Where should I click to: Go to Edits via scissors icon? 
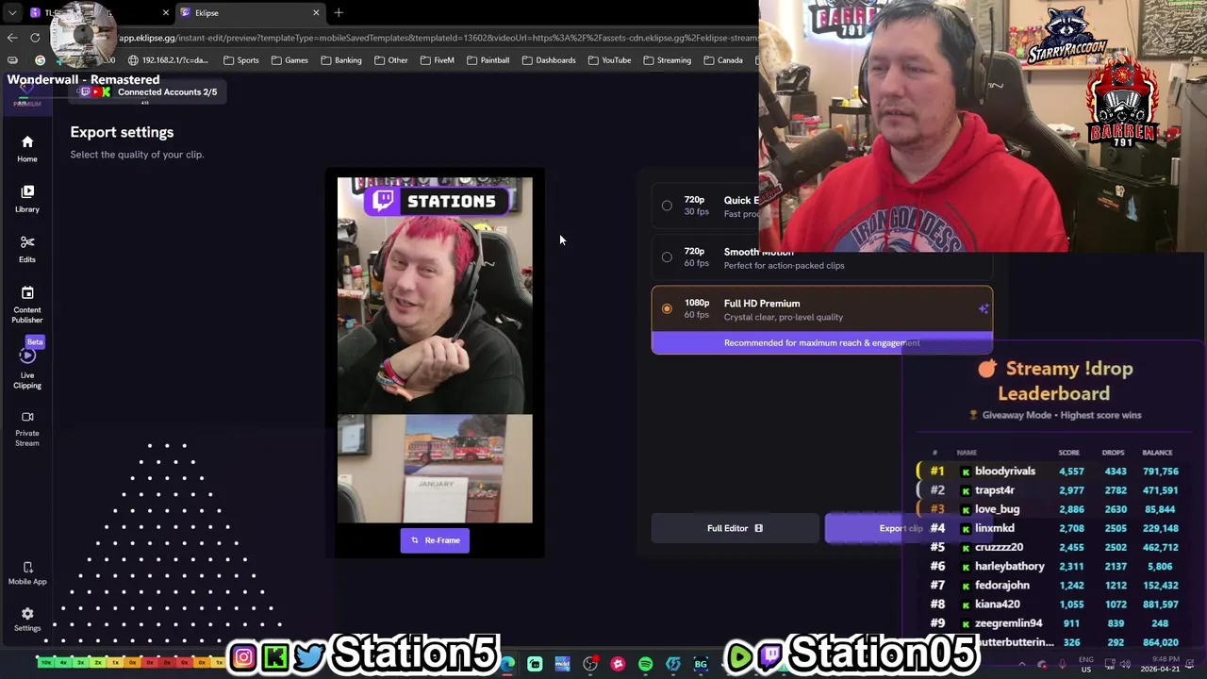click(x=27, y=249)
